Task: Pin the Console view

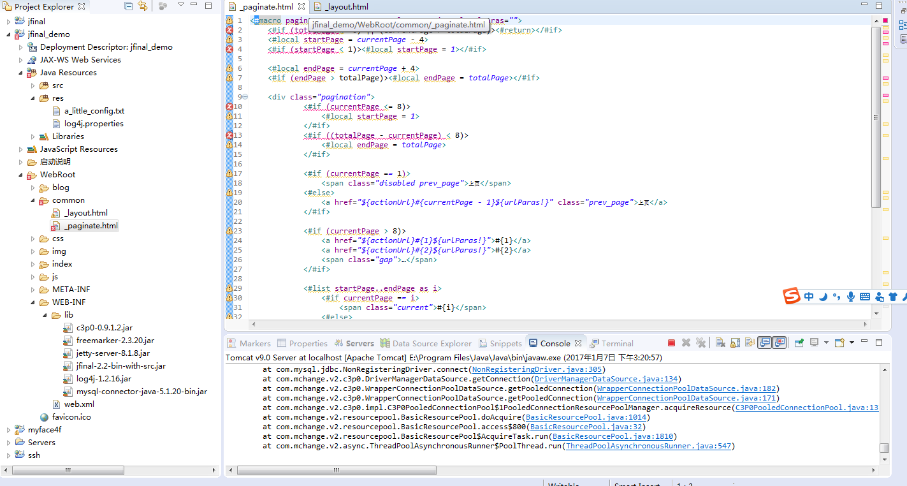Action: 799,342
